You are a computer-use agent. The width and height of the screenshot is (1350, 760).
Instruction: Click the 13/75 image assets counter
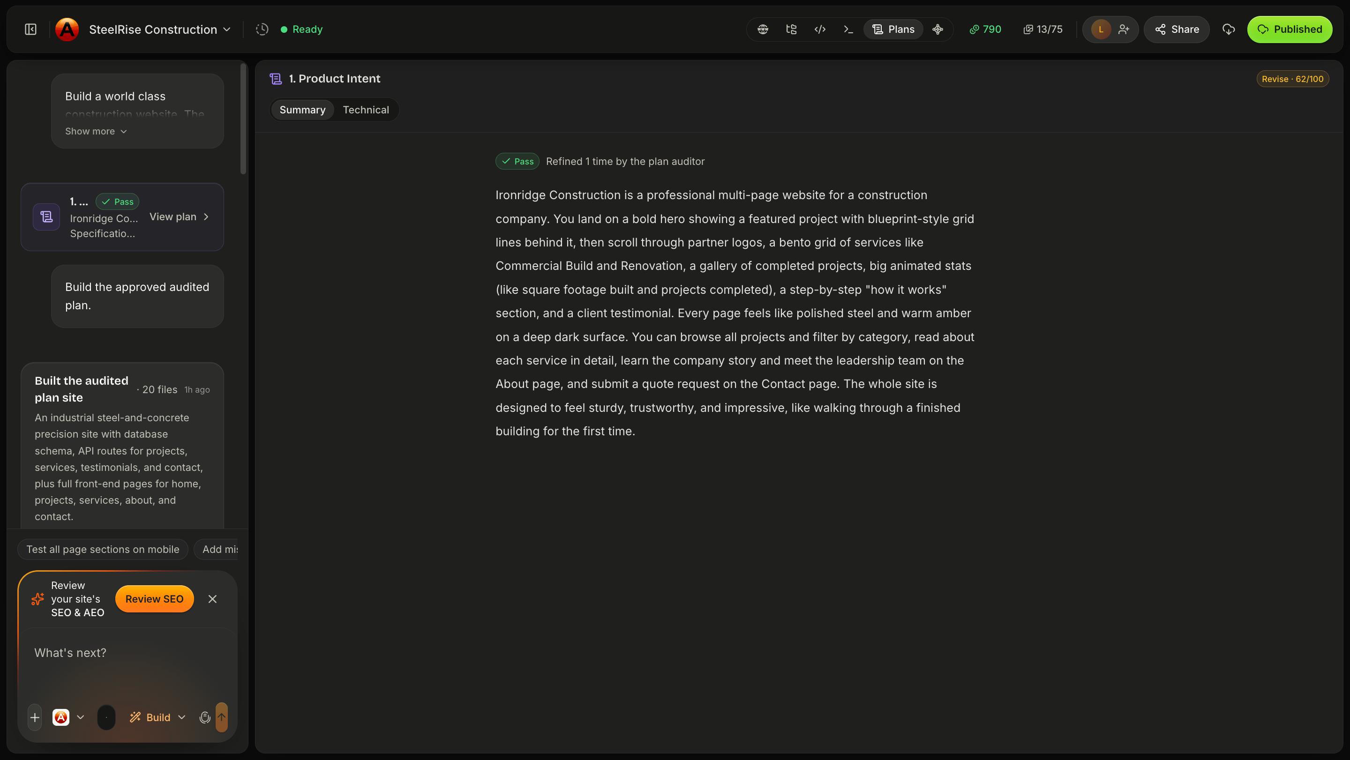1043,30
